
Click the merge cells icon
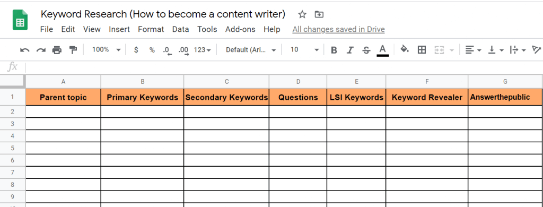click(x=439, y=50)
